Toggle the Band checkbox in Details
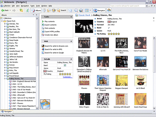 65,65
